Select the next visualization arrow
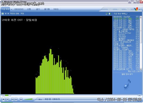This screenshot has width=143, height=103. point(8,14)
